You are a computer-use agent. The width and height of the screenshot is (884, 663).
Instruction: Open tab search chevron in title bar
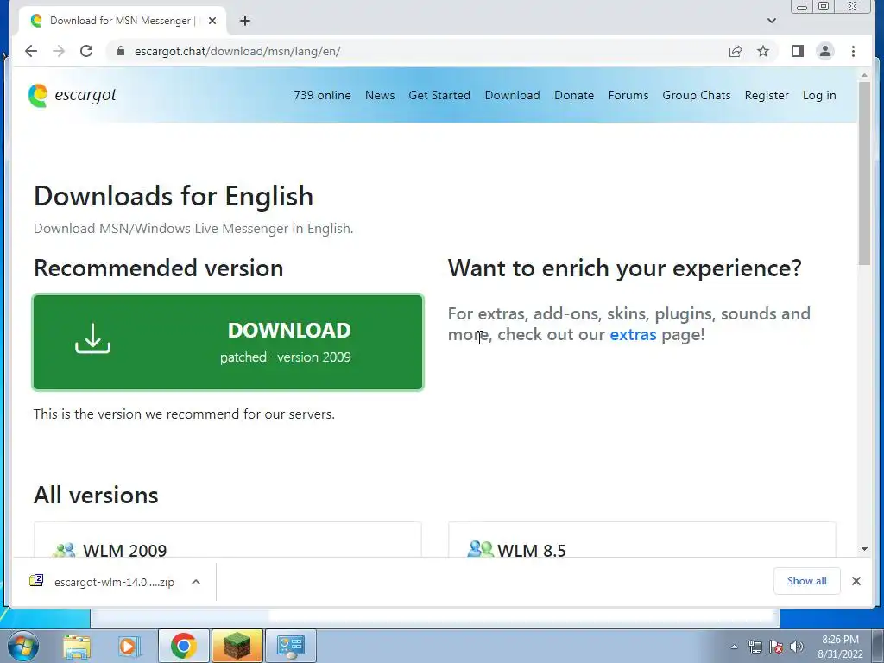coord(772,21)
